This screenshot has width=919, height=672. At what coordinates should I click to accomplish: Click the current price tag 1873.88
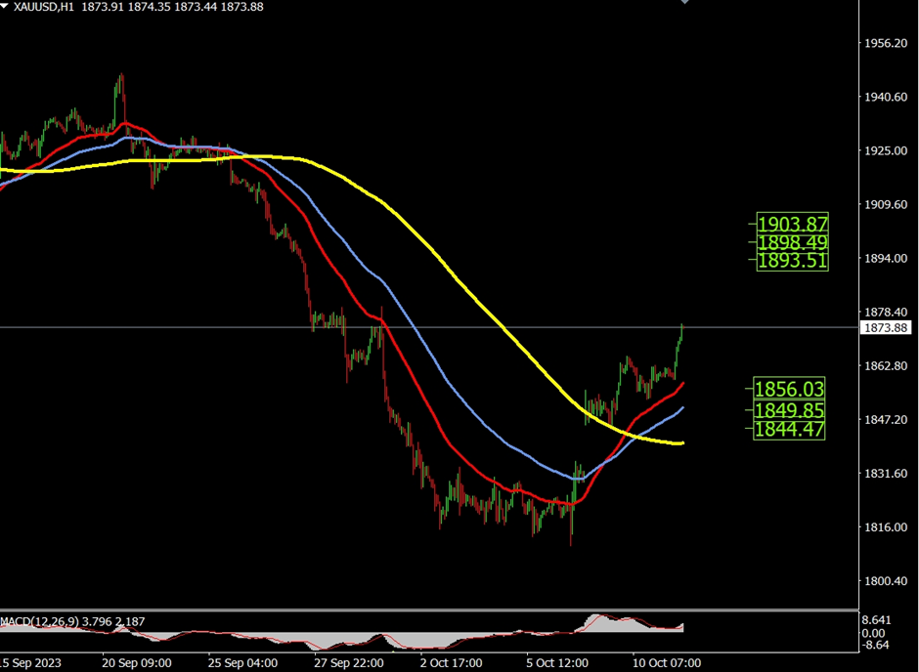tap(885, 328)
